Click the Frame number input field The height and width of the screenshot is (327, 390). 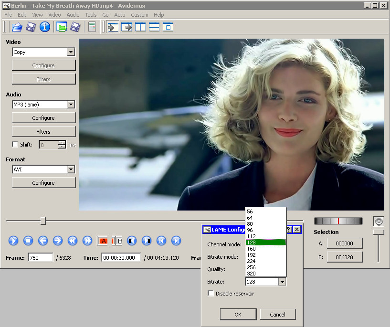tap(41, 258)
